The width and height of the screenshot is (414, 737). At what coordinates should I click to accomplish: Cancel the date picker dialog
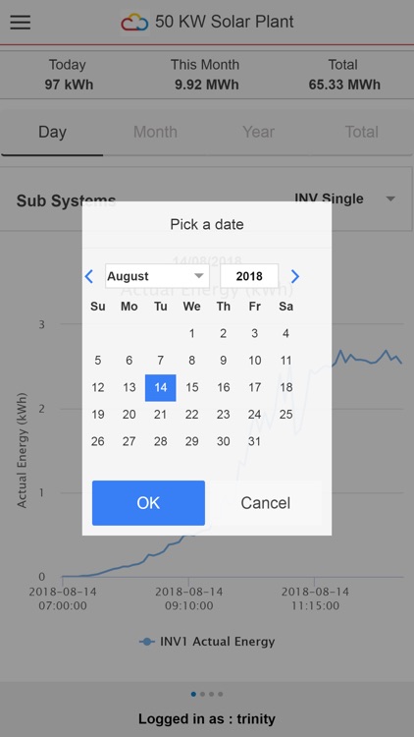click(266, 503)
